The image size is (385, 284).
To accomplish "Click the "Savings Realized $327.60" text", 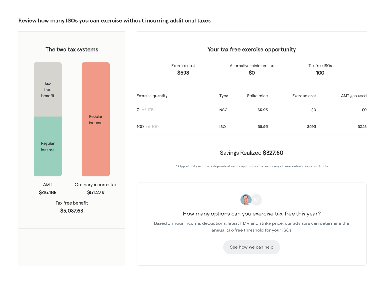I will pyautogui.click(x=252, y=153).
